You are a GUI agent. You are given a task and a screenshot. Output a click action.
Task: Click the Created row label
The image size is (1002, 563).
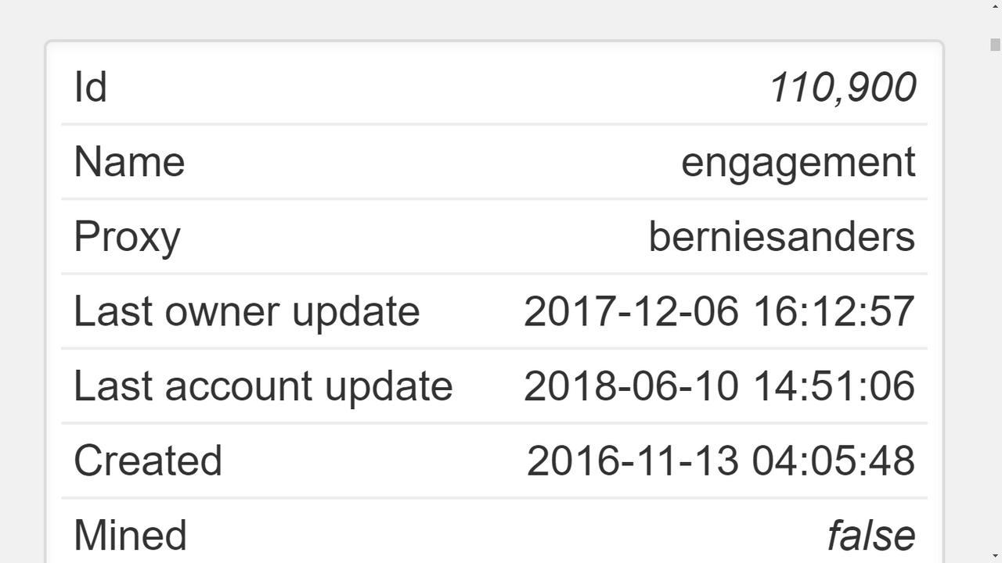[148, 461]
